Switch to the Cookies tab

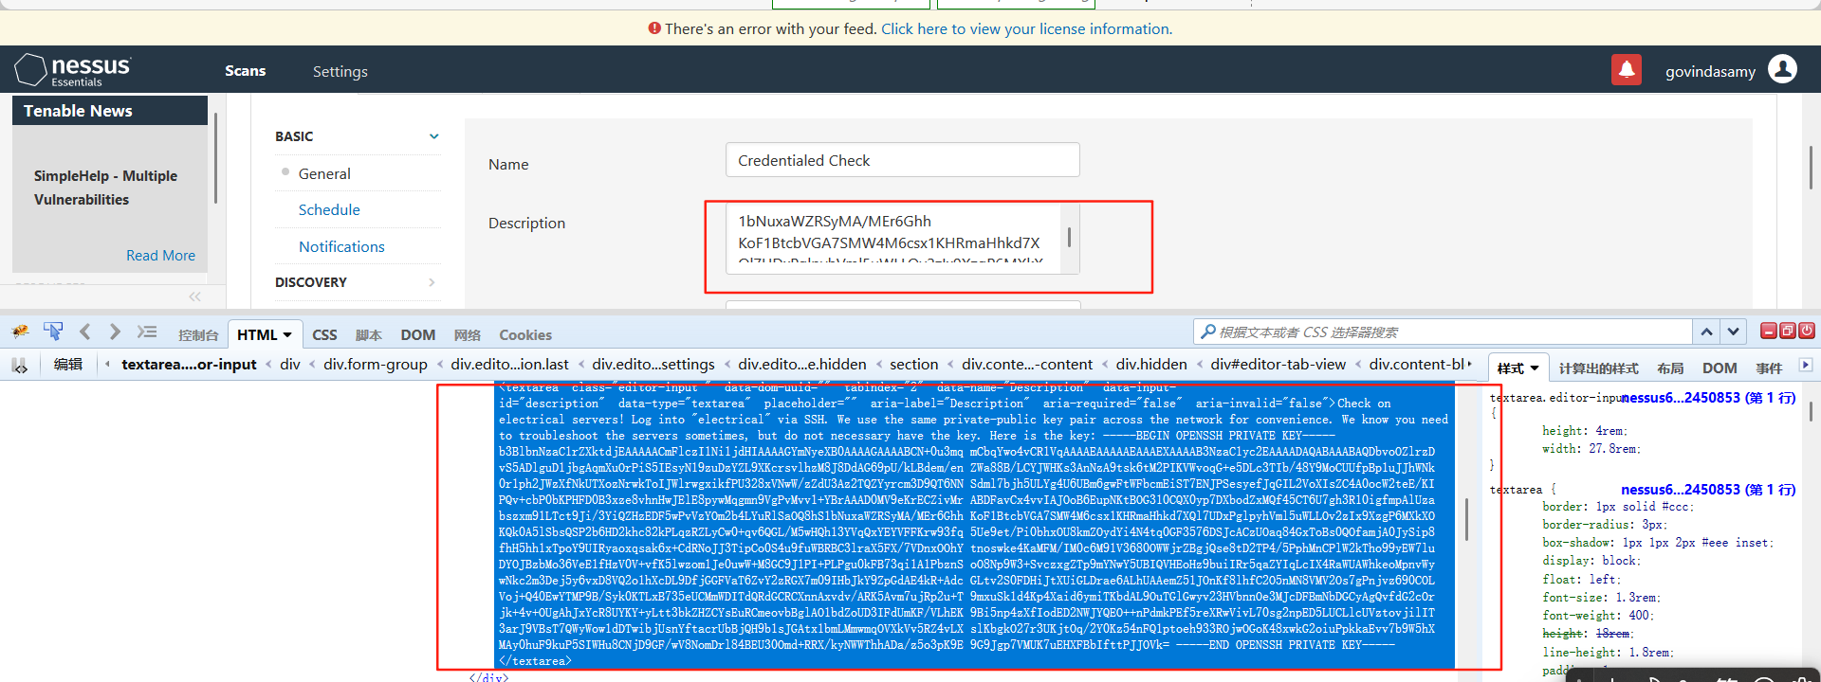pos(525,335)
